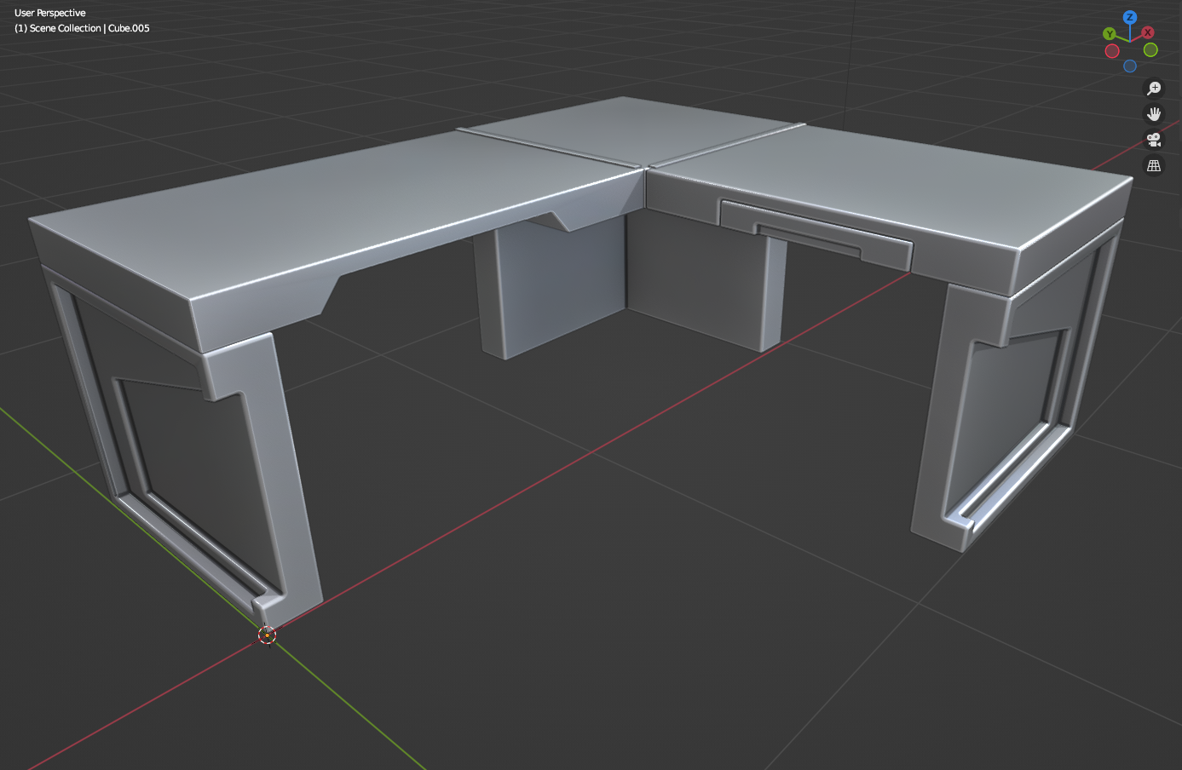This screenshot has width=1182, height=770.
Task: Switch perspective/orthographic with the grid icon
Action: click(1154, 166)
